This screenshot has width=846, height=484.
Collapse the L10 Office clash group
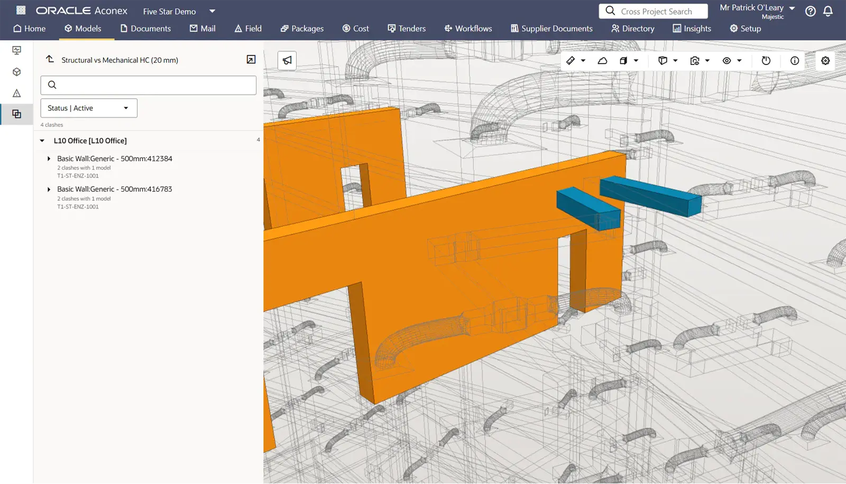[42, 141]
